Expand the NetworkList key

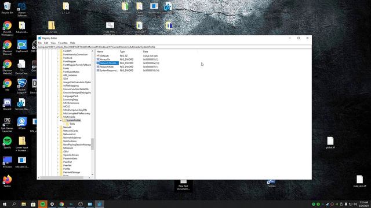point(58,134)
